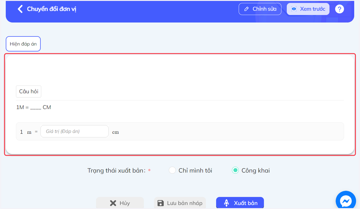Click the Xem trước preview button

(x=308, y=9)
